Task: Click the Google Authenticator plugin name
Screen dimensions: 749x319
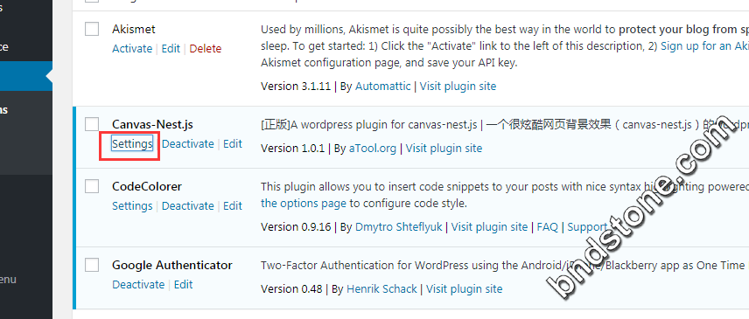Action: [172, 265]
